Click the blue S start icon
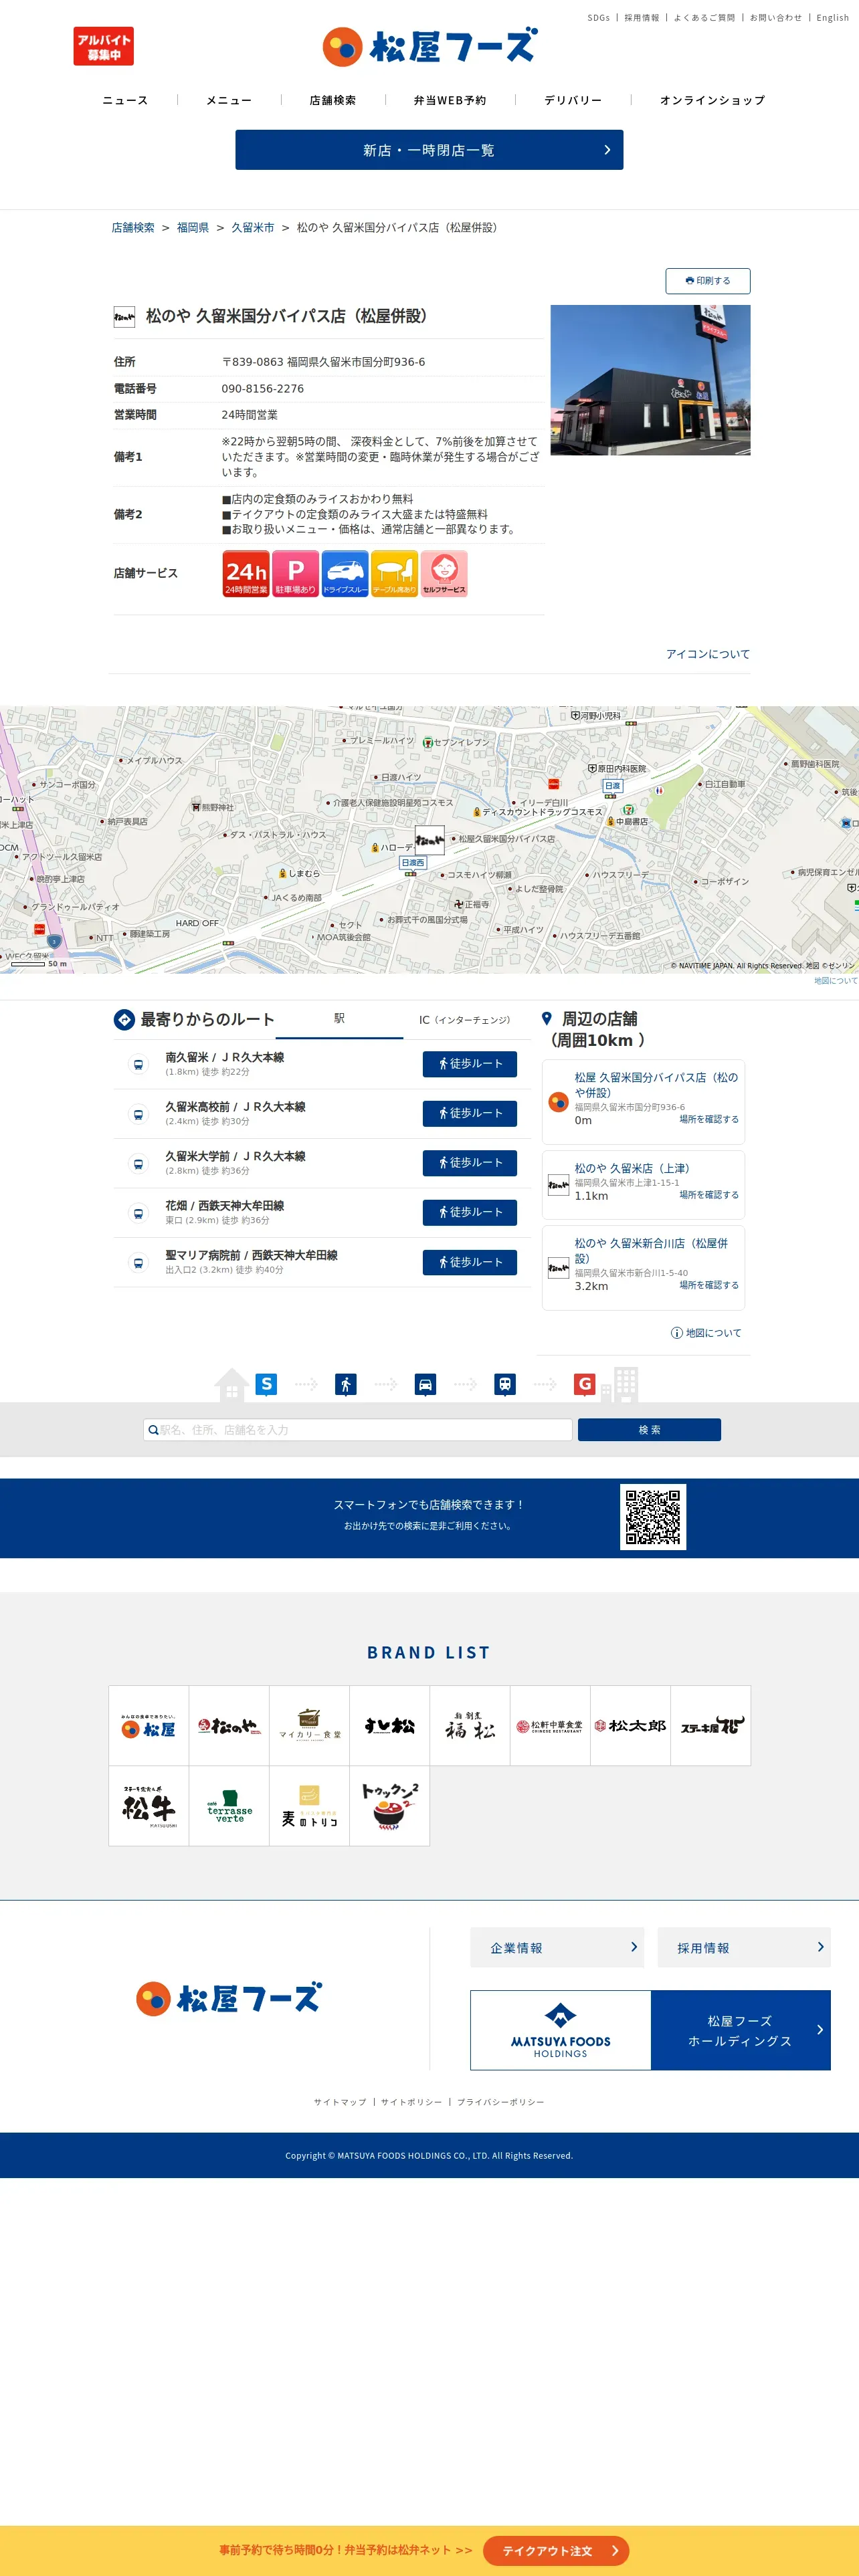The image size is (859, 2576). (266, 1384)
